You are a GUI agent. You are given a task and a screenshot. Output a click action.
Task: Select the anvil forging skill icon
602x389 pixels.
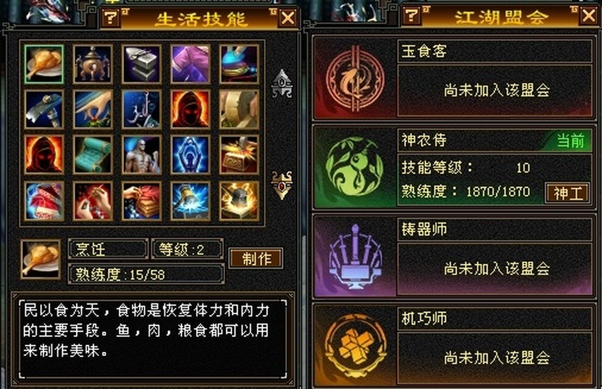(141, 64)
